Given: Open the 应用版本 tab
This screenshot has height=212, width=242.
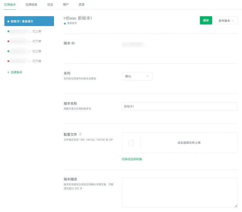Looking at the screenshot, I should pyautogui.click(x=10, y=5).
